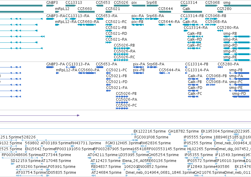Open the CG5021-RB transcript label
251x177 pixels.
point(116,28)
